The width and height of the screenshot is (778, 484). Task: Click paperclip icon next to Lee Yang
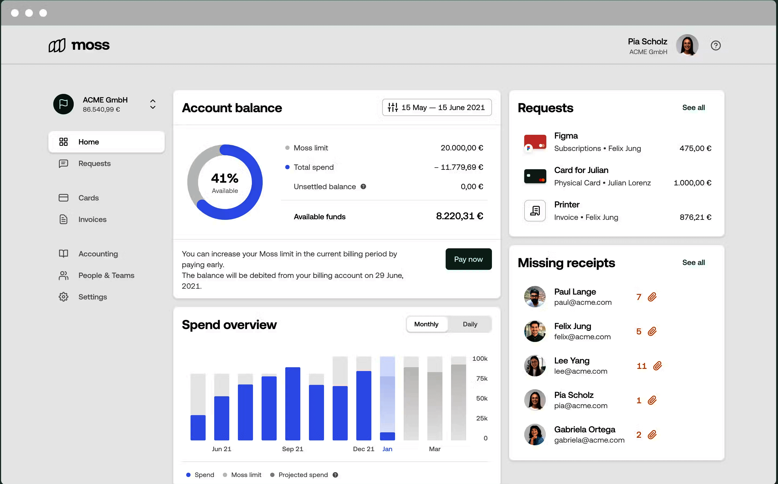(x=658, y=366)
